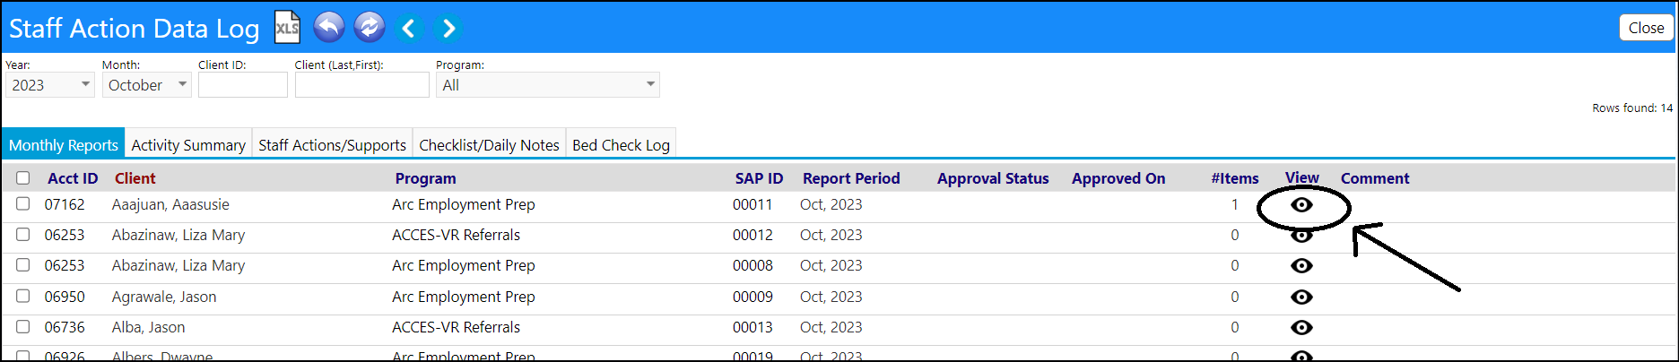This screenshot has height=362, width=1679.
Task: Click account ID 06950 cell
Action: coord(65,297)
